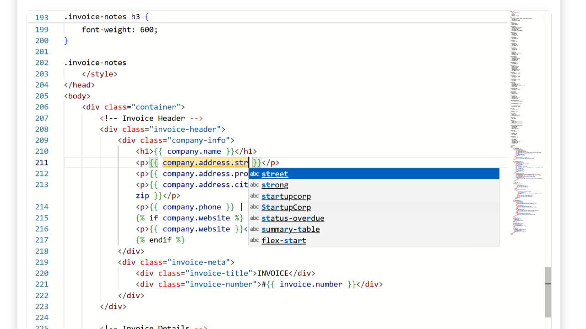
Task: Click the highlighted company.address.str text
Action: click(205, 162)
